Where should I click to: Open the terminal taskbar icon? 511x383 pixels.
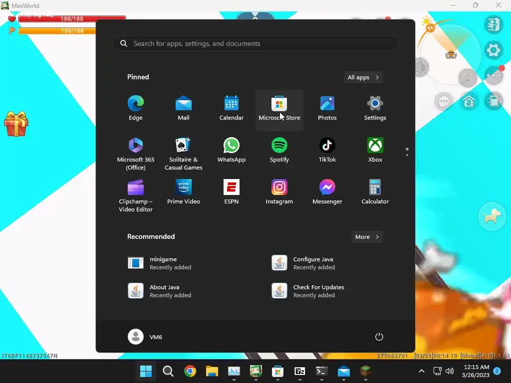click(322, 371)
